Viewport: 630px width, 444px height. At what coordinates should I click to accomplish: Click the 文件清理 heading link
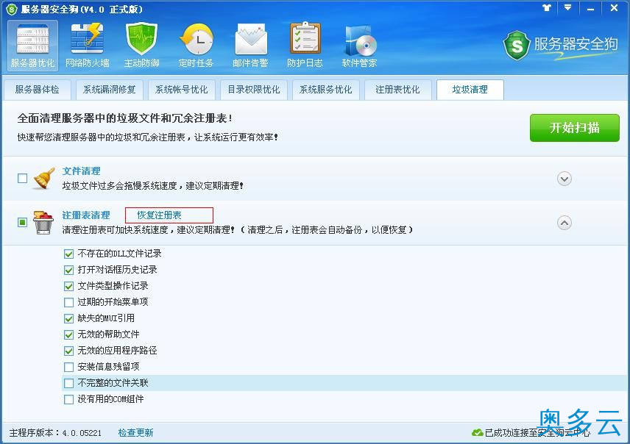[82, 171]
